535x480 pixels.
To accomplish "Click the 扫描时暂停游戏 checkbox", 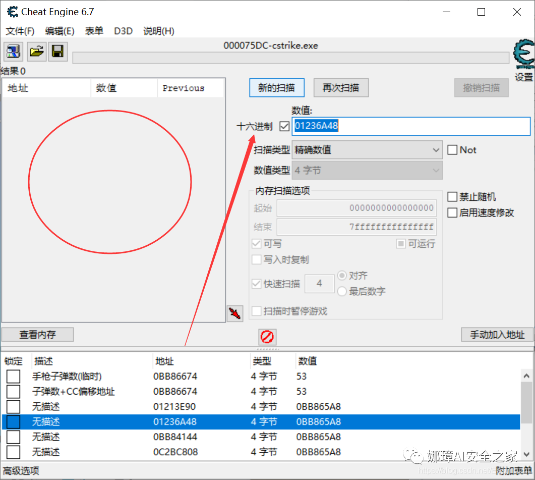I will point(256,311).
